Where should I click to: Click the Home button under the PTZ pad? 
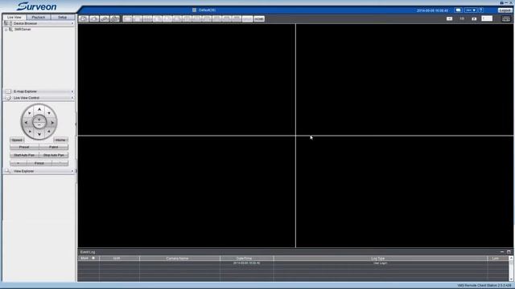(61, 140)
